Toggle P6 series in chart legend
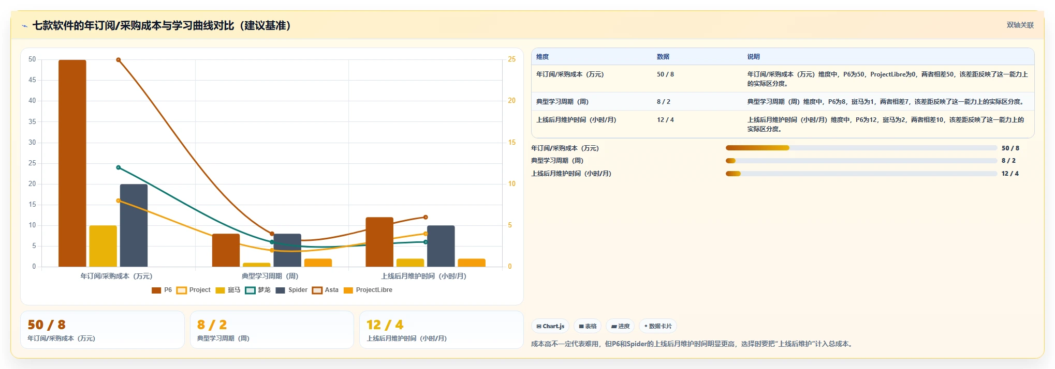 [x=162, y=290]
